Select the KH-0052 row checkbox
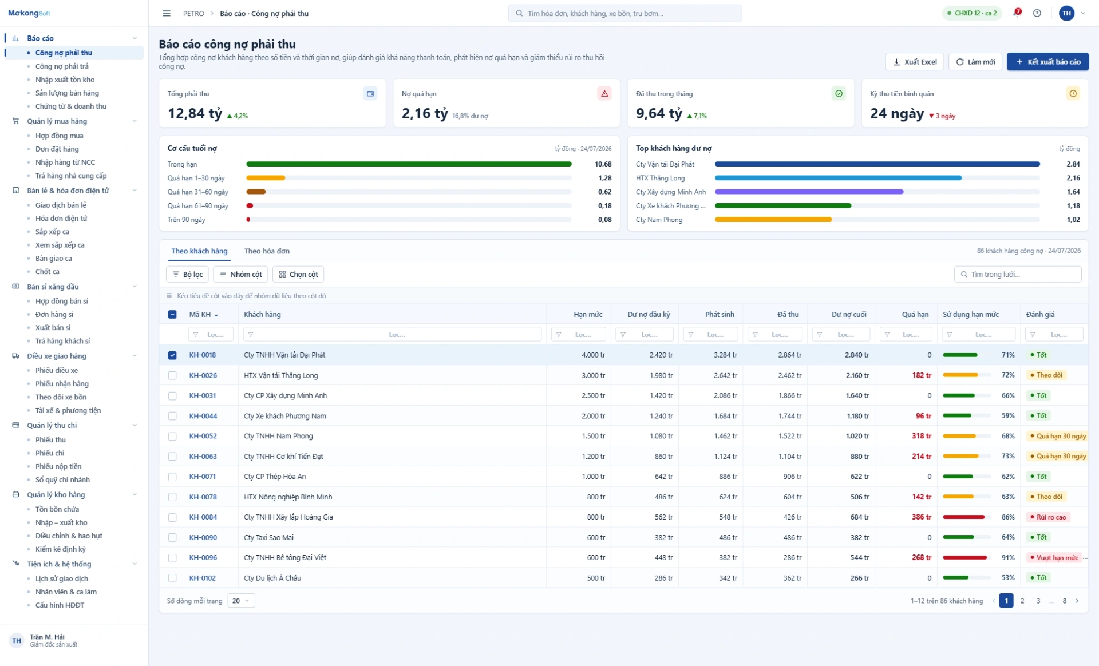This screenshot has width=1099, height=666. [x=172, y=436]
